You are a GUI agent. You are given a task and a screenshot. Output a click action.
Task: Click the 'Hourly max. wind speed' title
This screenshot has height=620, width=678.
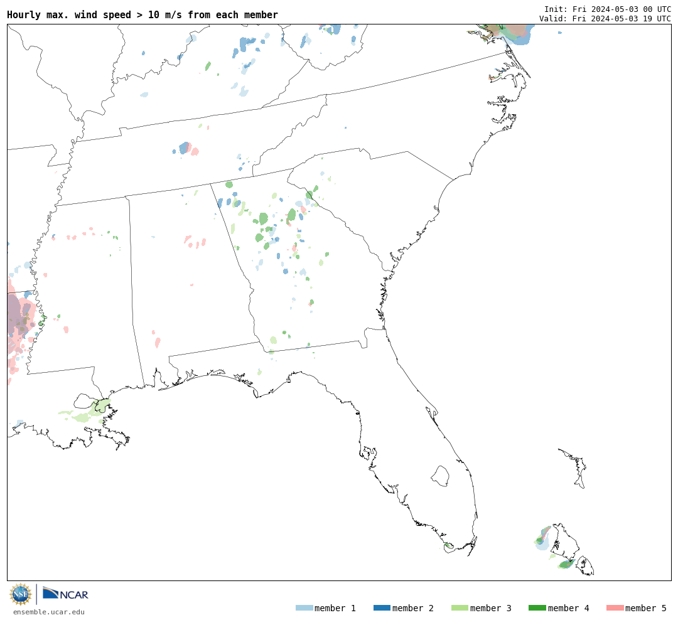pyautogui.click(x=143, y=14)
